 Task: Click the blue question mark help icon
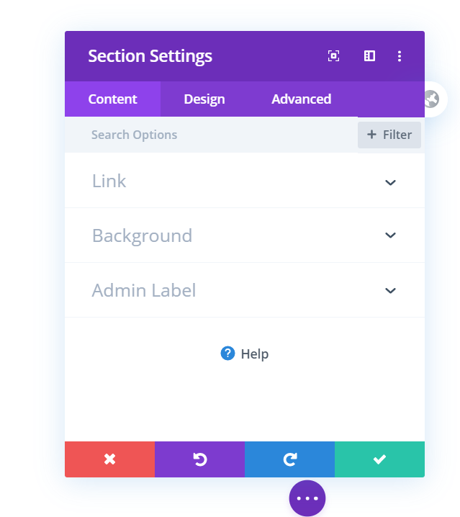click(x=227, y=354)
